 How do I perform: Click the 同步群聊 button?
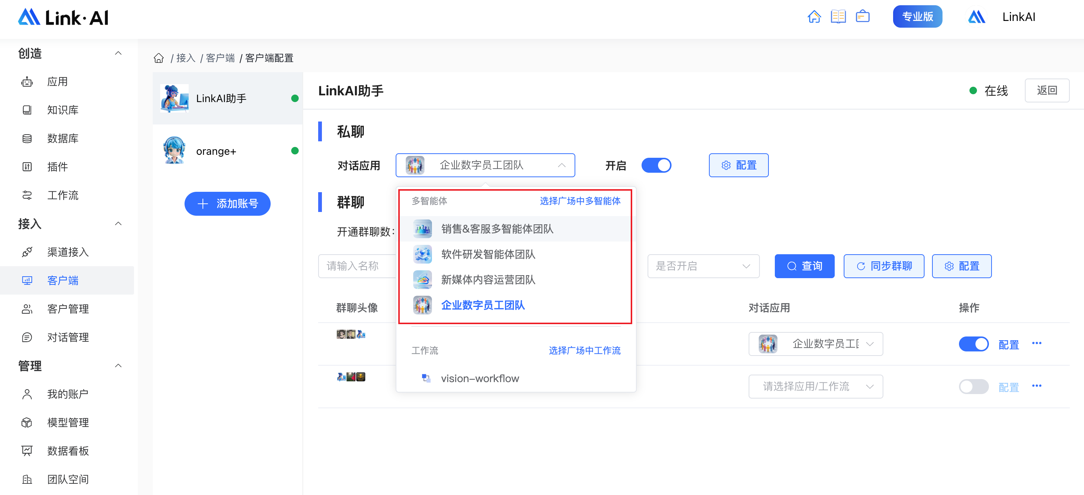click(883, 266)
